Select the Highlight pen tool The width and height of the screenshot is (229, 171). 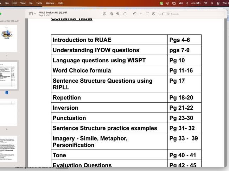point(134,14)
